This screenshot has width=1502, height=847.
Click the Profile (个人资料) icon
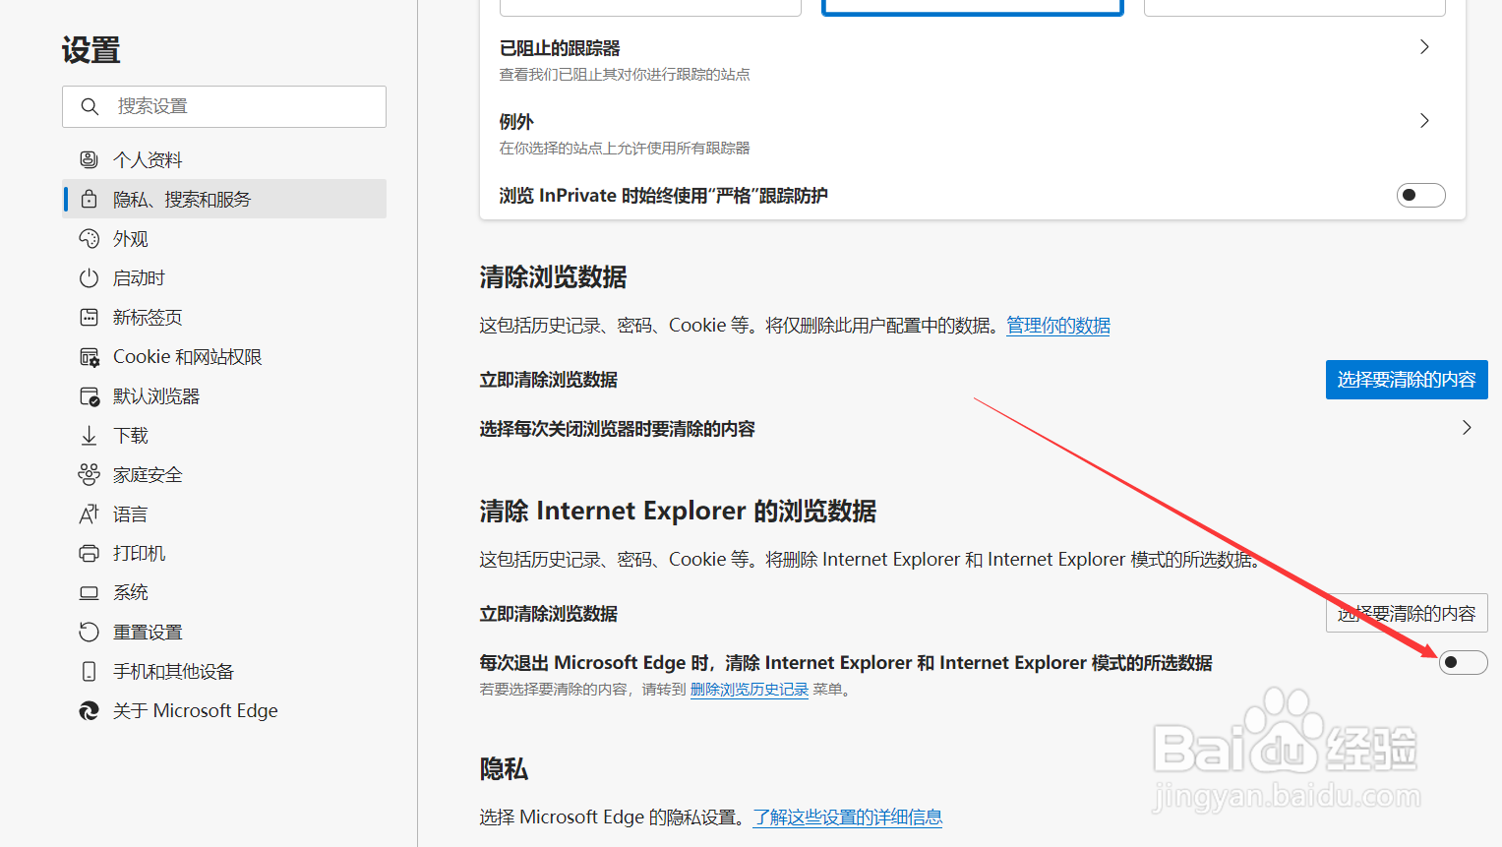(89, 159)
